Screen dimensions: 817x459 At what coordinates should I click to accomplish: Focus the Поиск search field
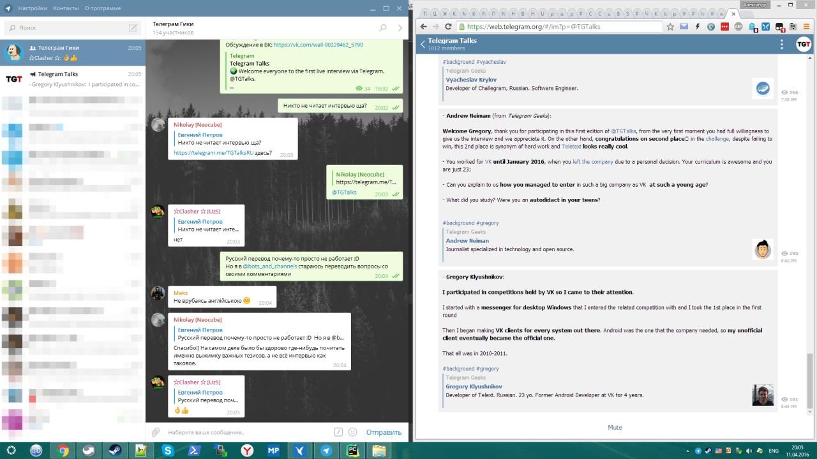point(73,28)
